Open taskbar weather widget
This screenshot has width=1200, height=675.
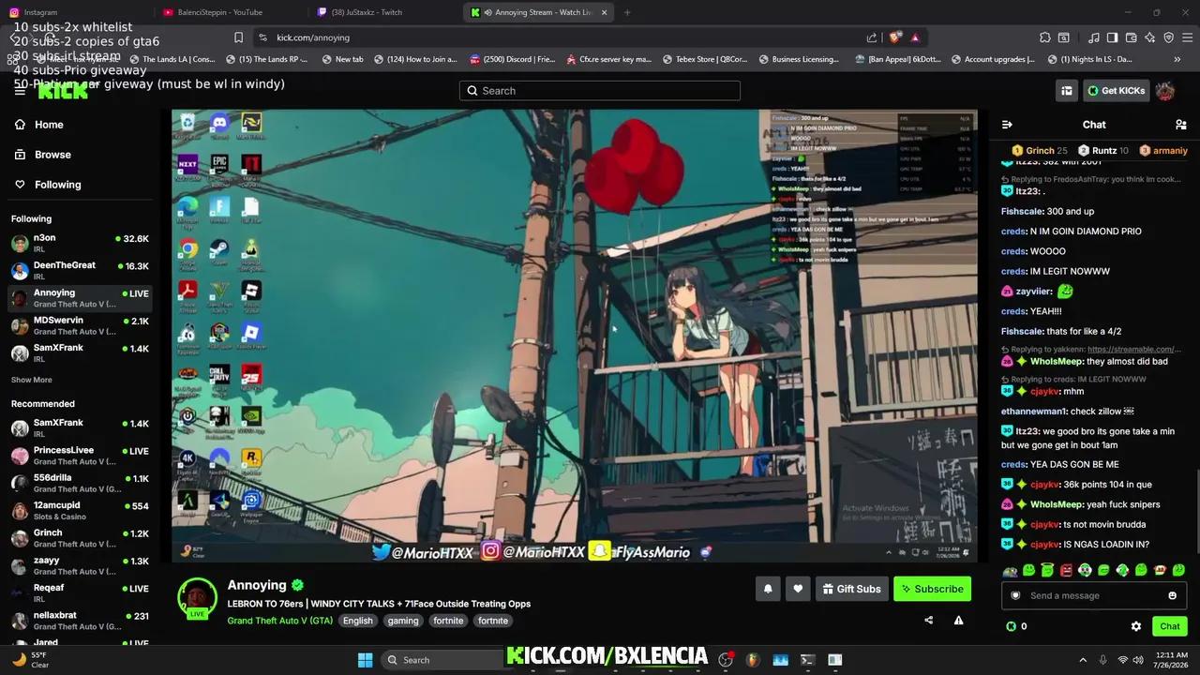pos(30,660)
